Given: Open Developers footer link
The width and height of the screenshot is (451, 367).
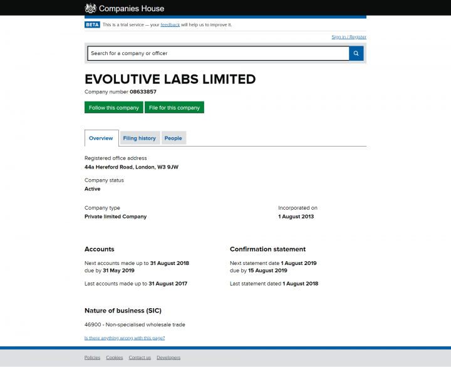Looking at the screenshot, I should (x=168, y=358).
